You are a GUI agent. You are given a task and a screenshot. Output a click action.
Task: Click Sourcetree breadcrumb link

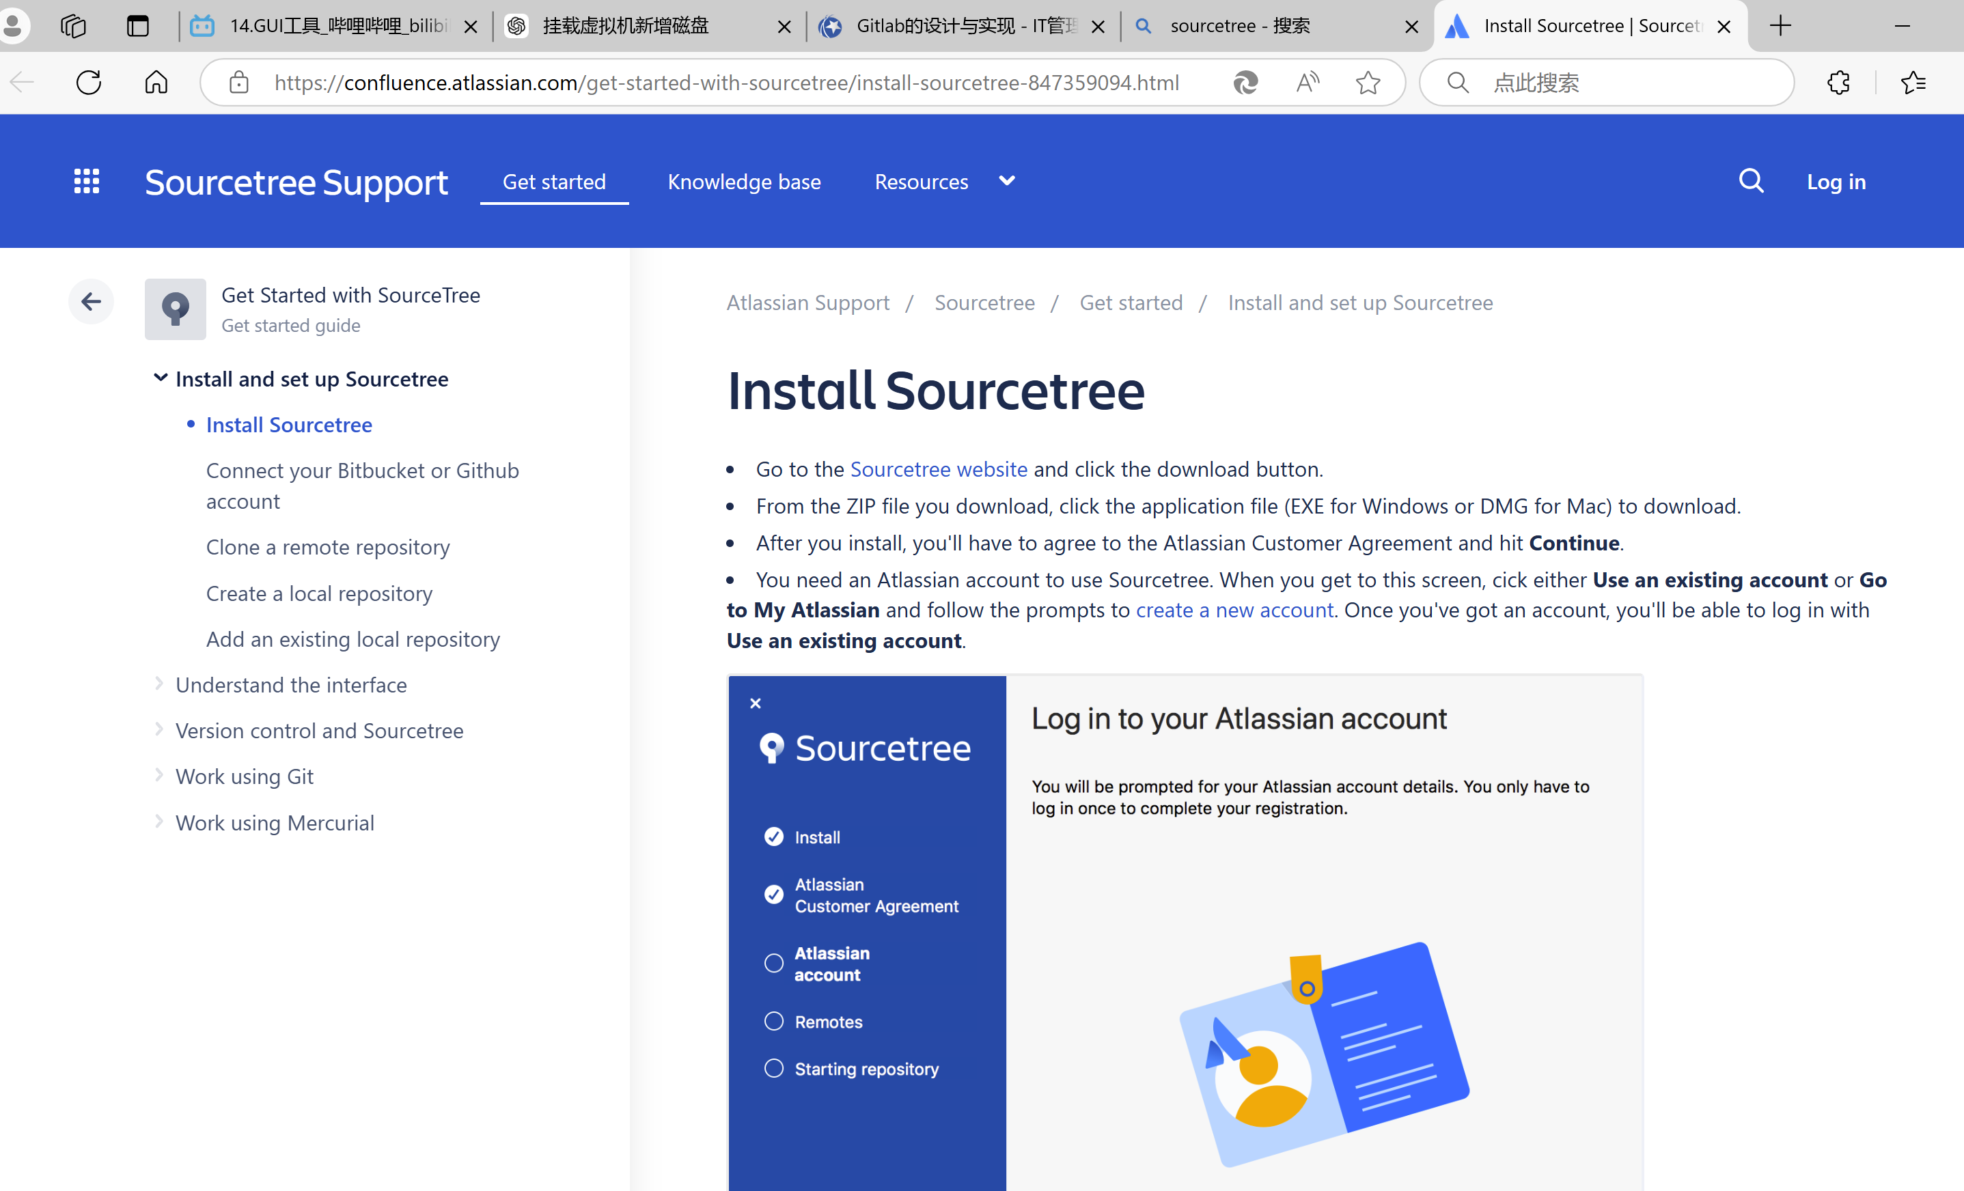pyautogui.click(x=984, y=303)
